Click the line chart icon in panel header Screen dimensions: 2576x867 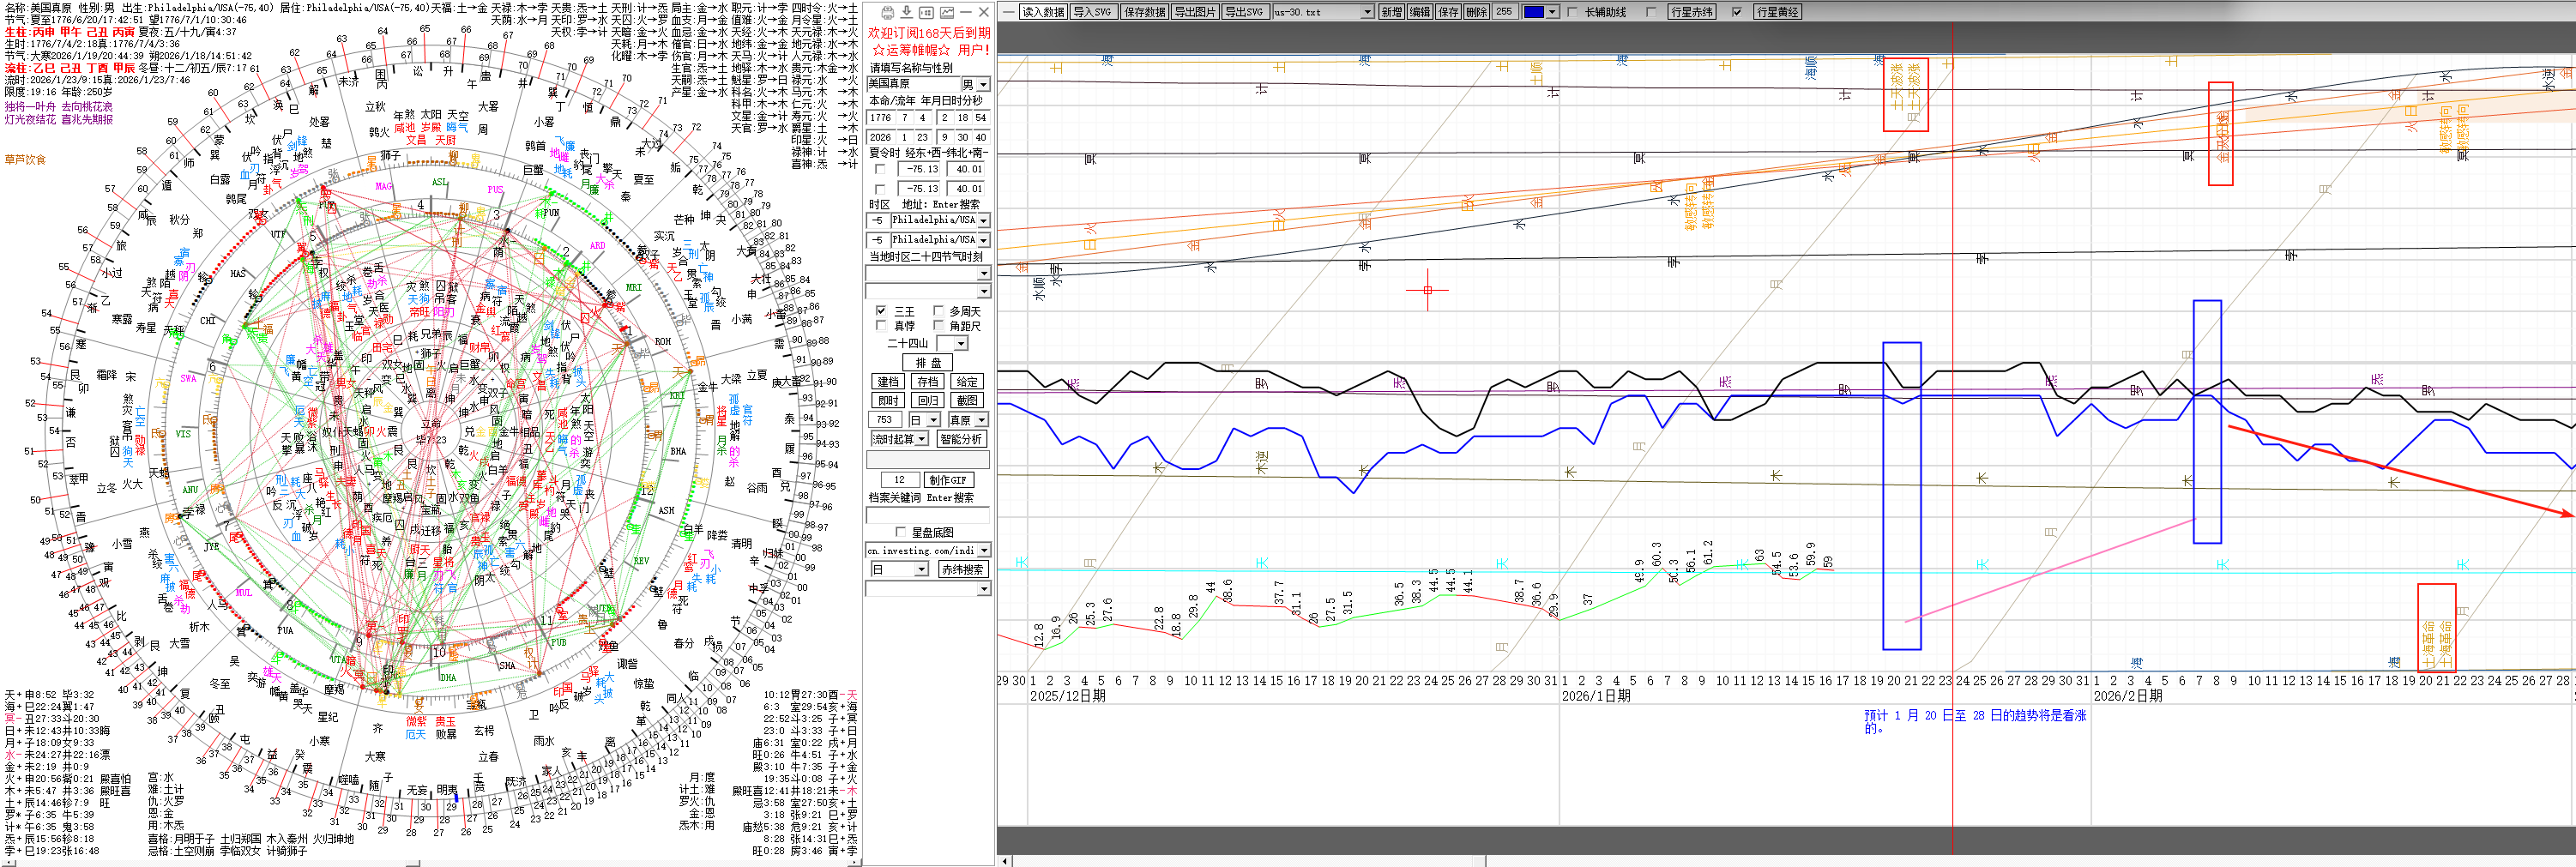(x=946, y=12)
